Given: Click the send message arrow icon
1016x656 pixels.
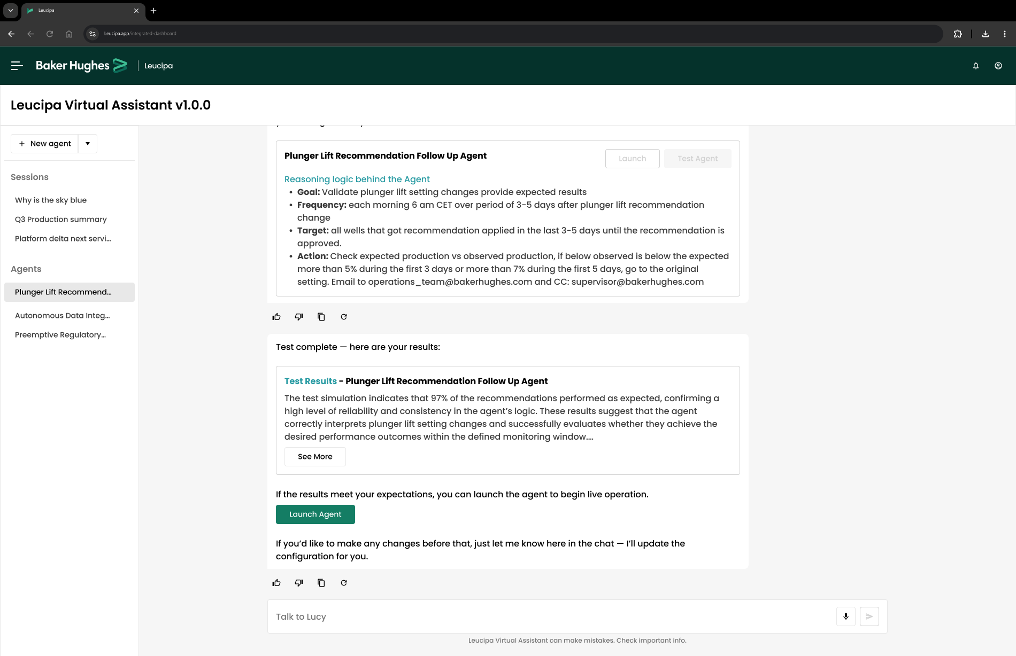Looking at the screenshot, I should click(x=869, y=616).
